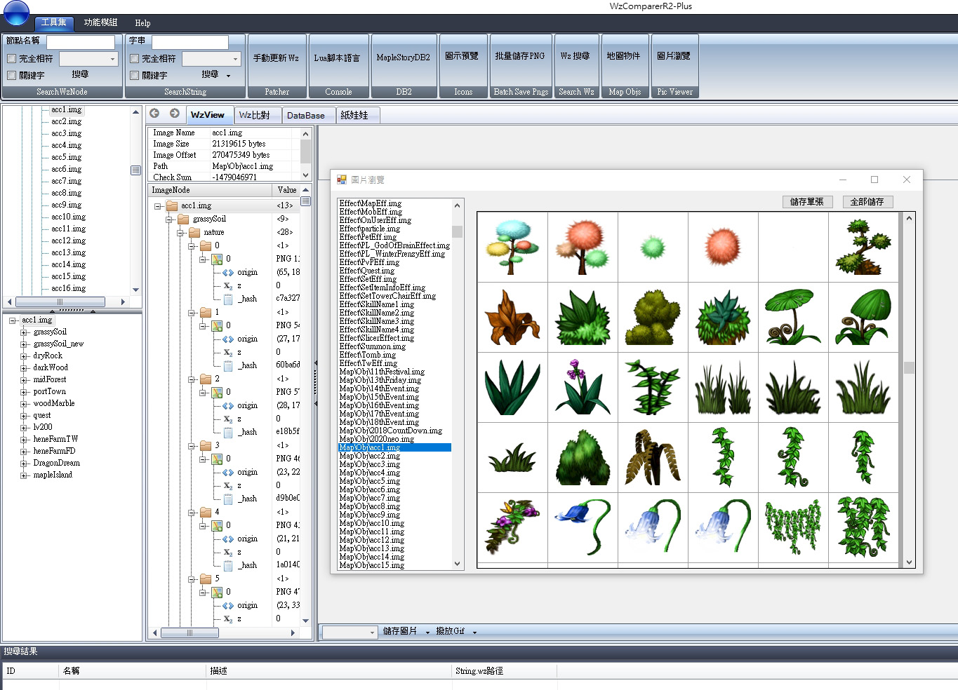
Task: Open the 撥放Gif dropdown arrow
Action: 474,632
